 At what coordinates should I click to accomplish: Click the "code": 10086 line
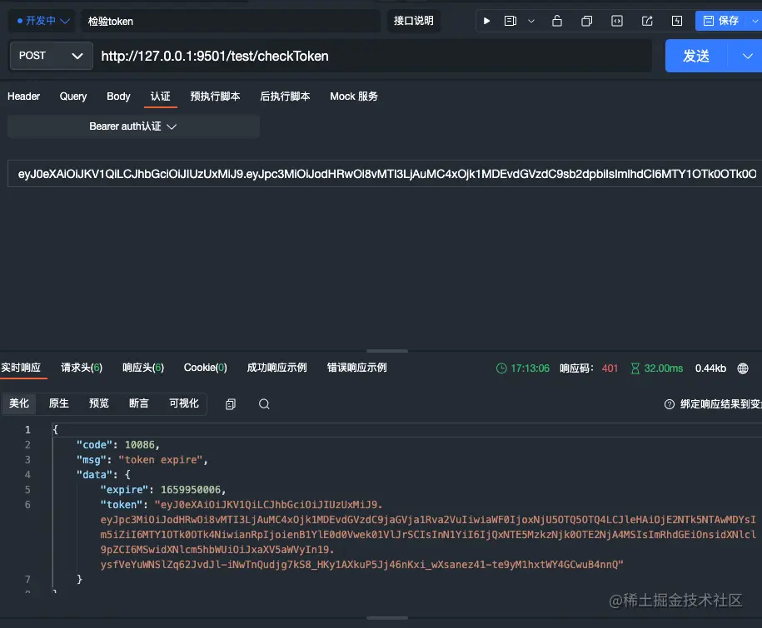(x=118, y=444)
